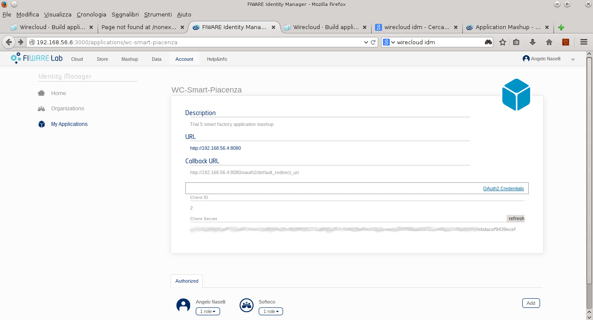Screen dimensions: 593x320
Task: Click the My Applications cube icon
Action: (42, 124)
